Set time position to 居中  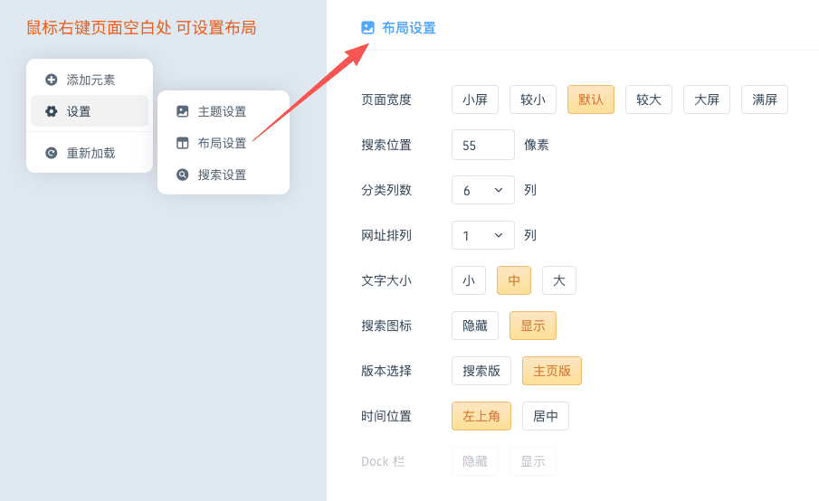546,416
